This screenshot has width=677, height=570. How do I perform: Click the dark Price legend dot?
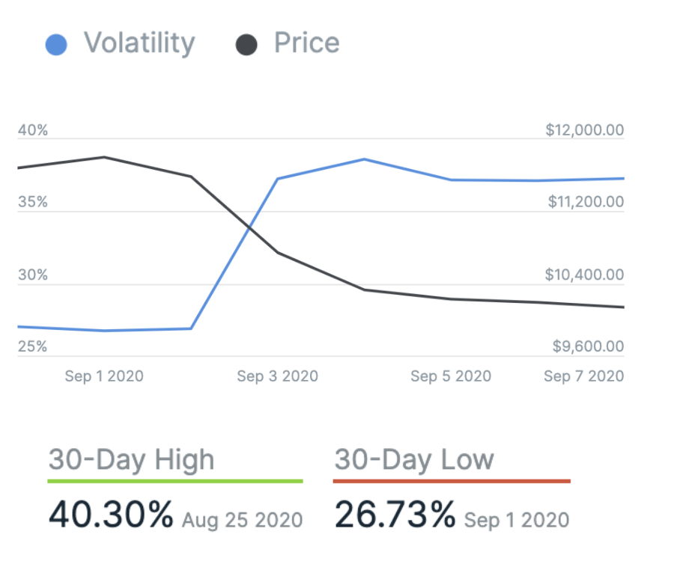246,44
